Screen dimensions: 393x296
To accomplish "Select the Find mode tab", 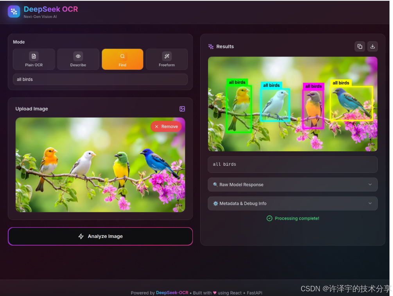I will (122, 59).
